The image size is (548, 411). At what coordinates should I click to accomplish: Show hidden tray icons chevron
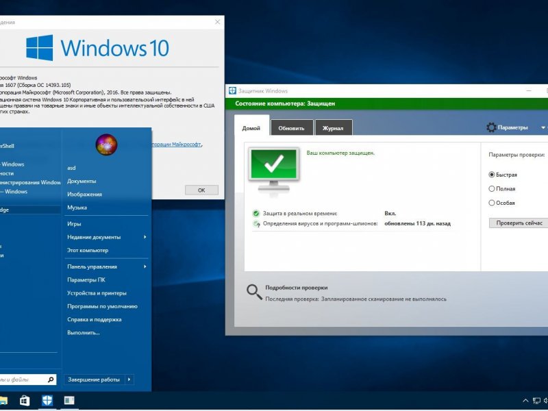click(x=525, y=401)
